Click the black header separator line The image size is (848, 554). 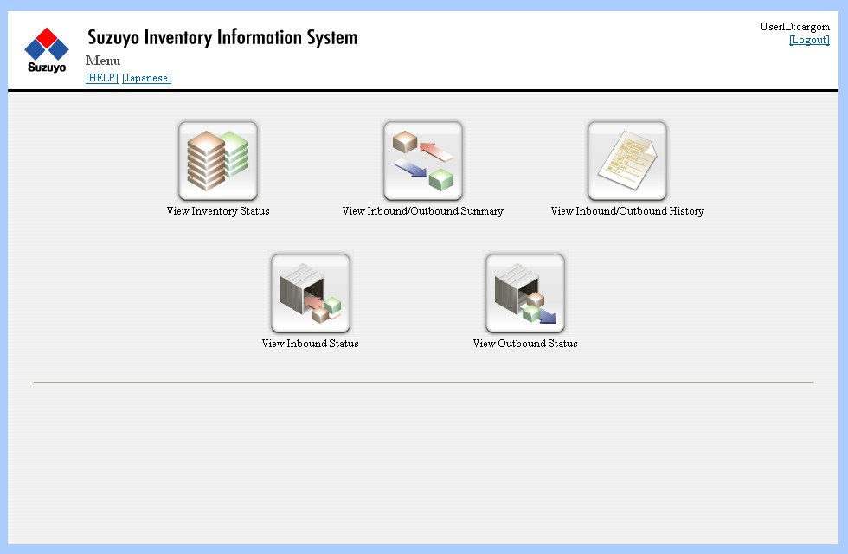(x=422, y=90)
